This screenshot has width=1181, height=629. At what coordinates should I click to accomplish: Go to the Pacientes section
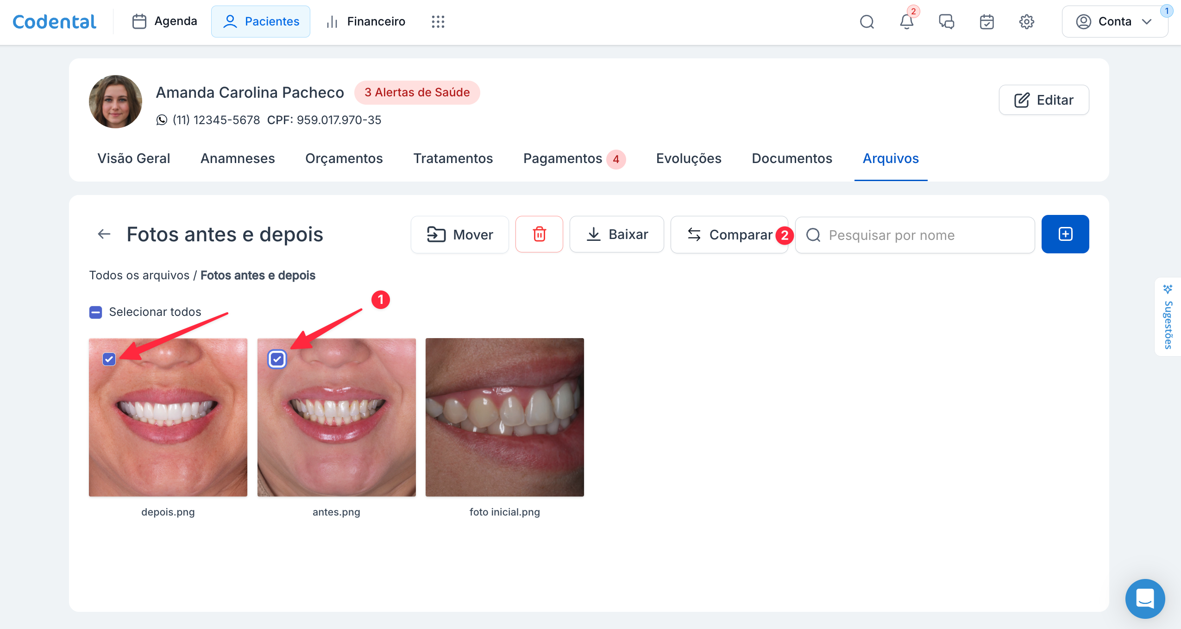coord(261,21)
